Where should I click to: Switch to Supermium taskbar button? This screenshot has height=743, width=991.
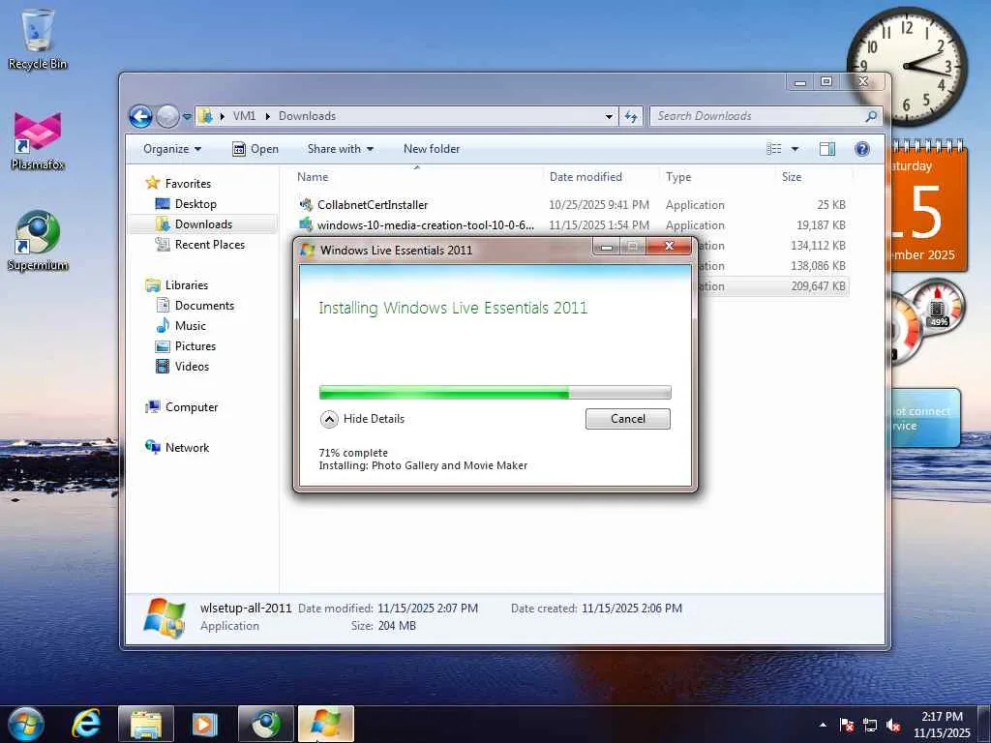click(x=266, y=724)
